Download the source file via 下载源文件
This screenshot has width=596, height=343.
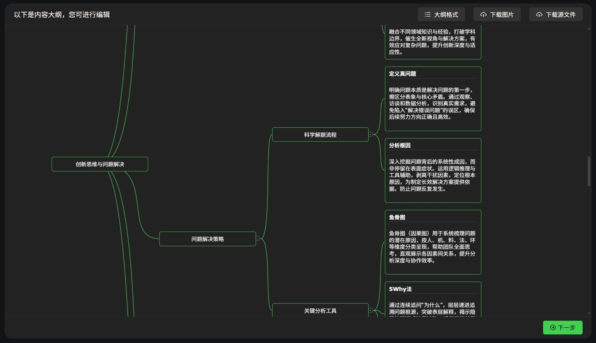tap(555, 14)
